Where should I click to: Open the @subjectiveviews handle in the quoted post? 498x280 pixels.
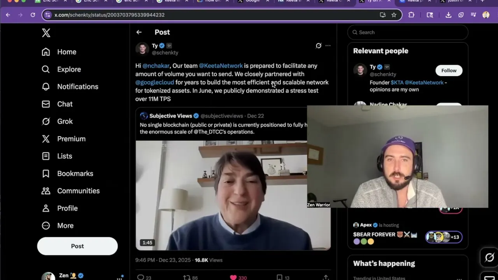[222, 116]
